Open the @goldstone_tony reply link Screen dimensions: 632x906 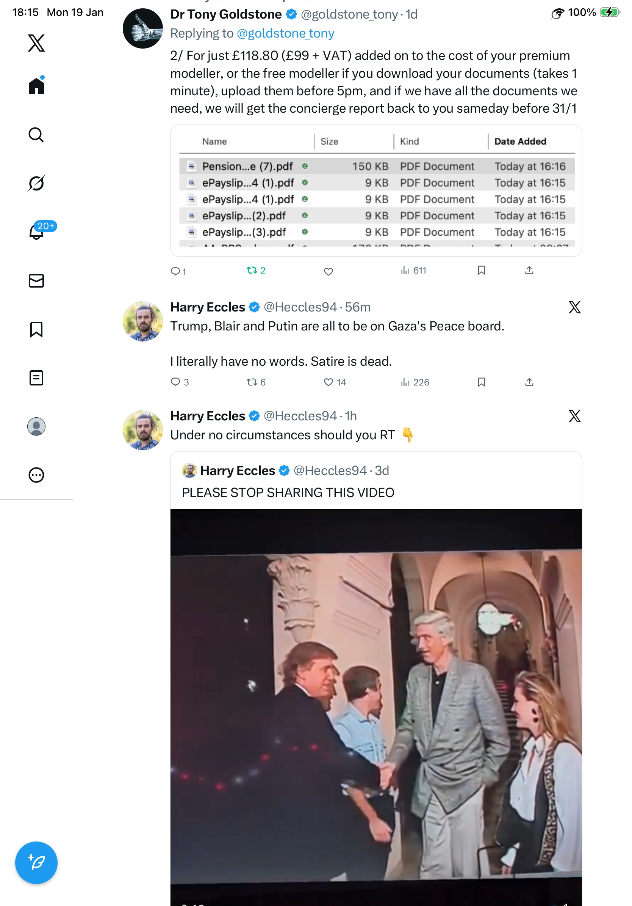click(x=285, y=33)
